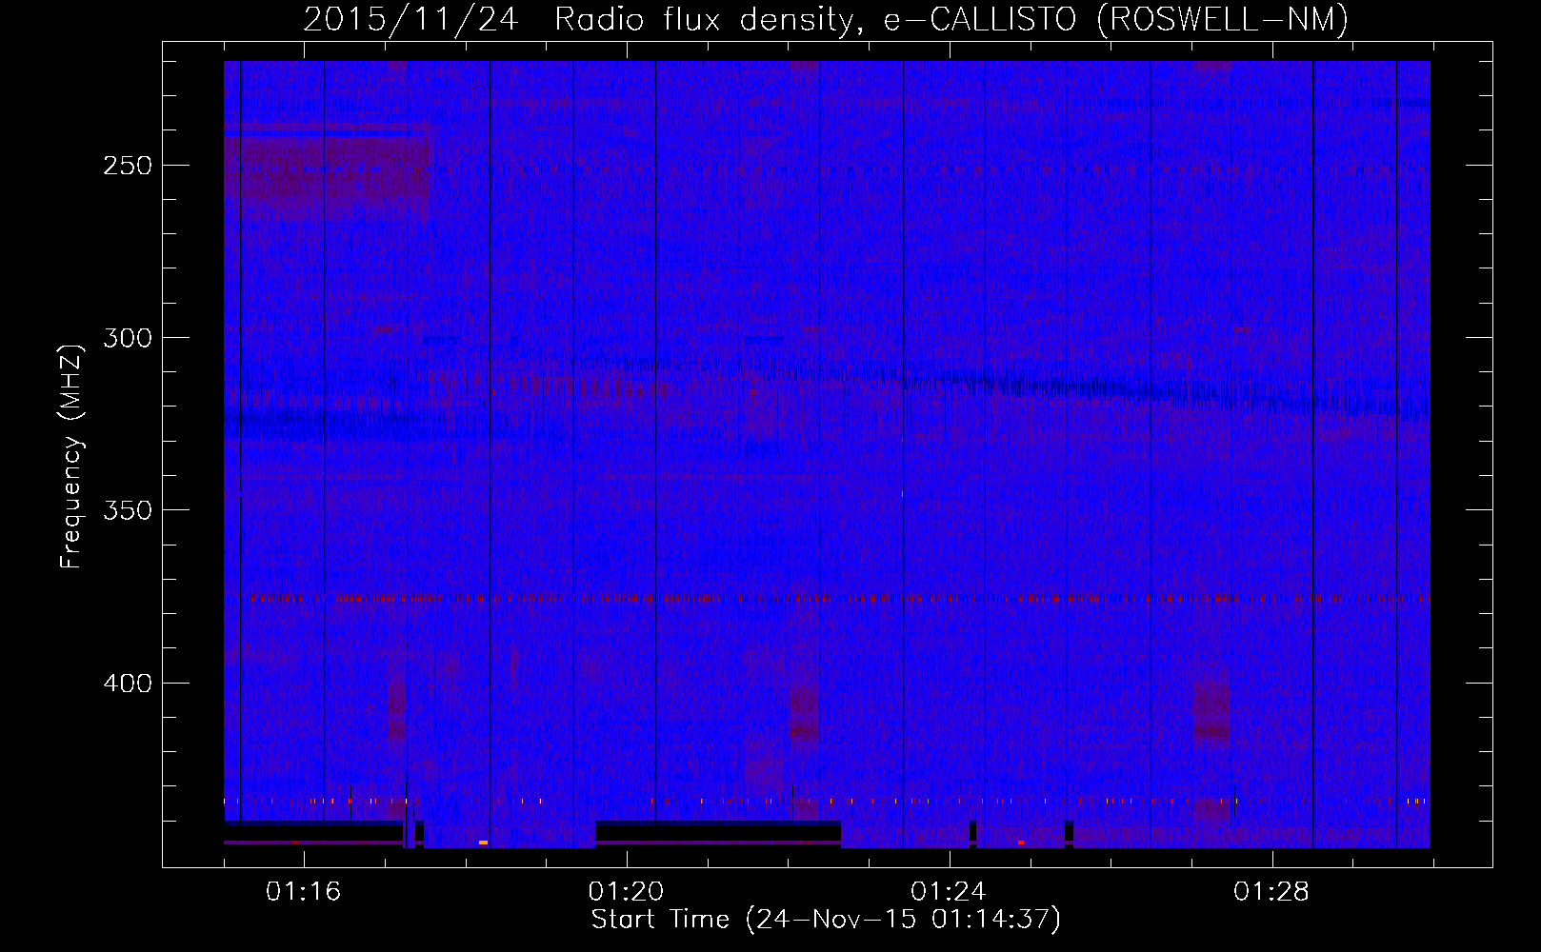The height and width of the screenshot is (952, 1541).
Task: Click the 01:28 time tick label
Action: point(1271,892)
